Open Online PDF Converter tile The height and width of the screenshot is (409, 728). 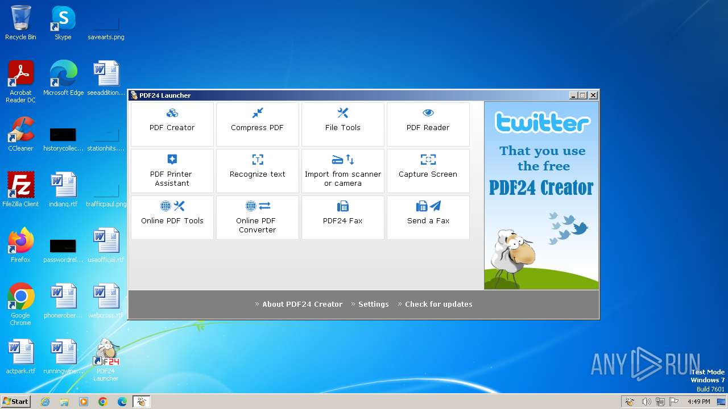point(258,217)
